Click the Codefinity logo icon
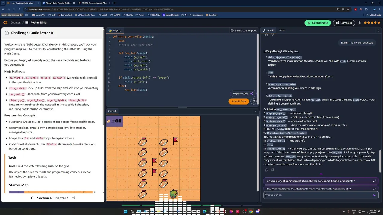This screenshot has height=215, width=383. tap(5, 23)
